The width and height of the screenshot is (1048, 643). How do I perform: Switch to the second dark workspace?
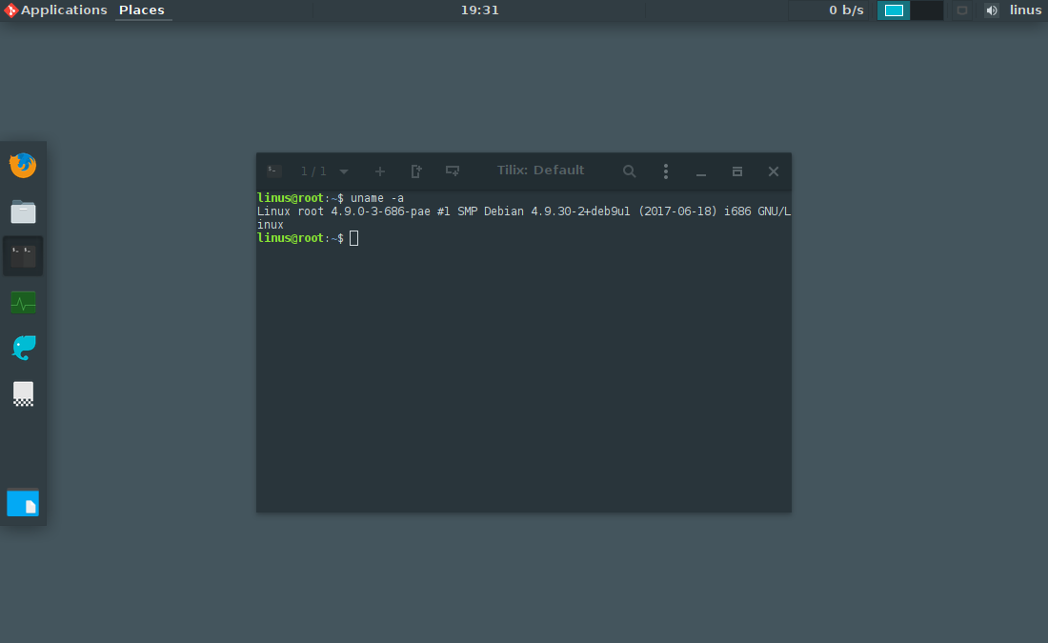927,10
